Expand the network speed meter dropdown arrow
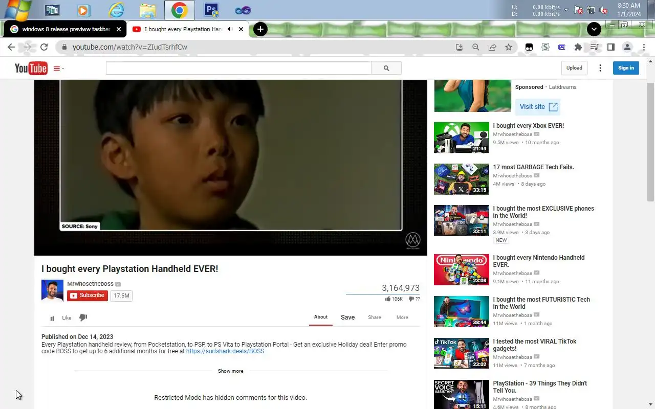 (x=566, y=10)
